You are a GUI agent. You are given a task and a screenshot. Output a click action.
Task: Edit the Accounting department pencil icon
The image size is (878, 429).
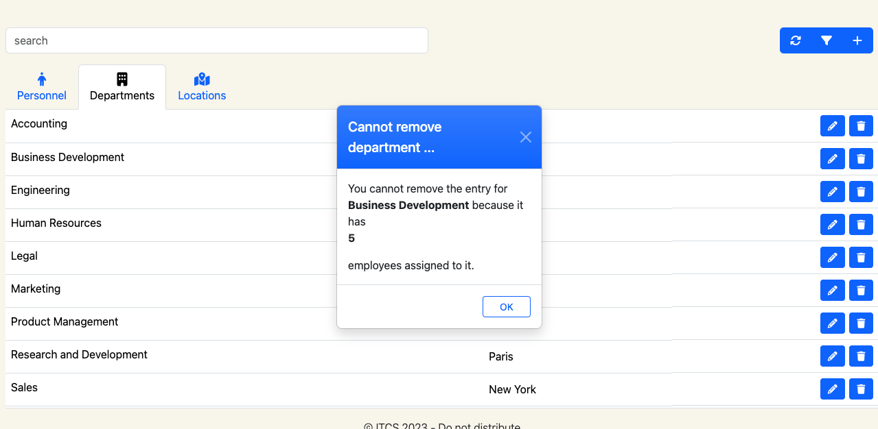click(x=832, y=126)
